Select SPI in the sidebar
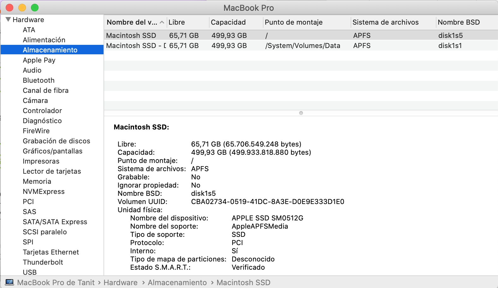 pyautogui.click(x=28, y=242)
